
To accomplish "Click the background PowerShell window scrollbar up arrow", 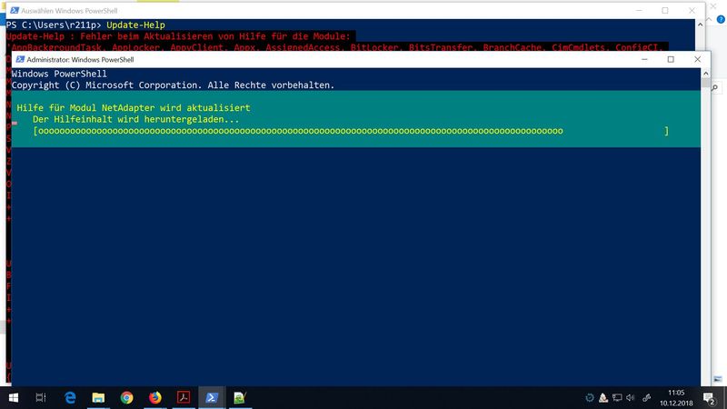I will (x=700, y=25).
